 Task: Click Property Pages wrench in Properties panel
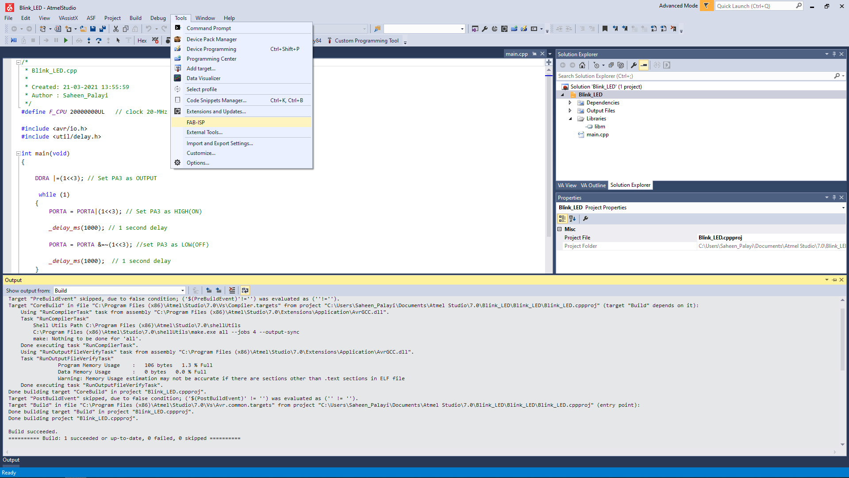(585, 219)
